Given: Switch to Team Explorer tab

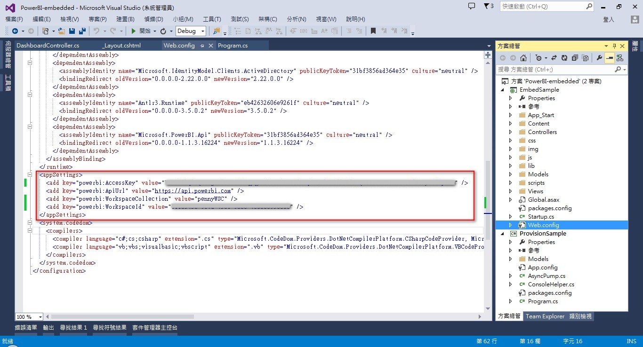Looking at the screenshot, I should coord(545,316).
